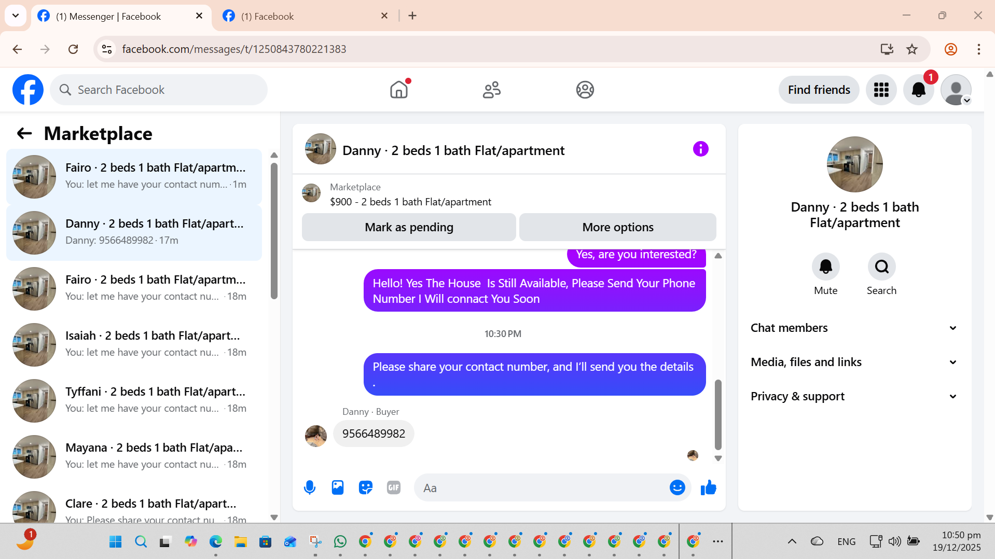This screenshot has height=559, width=995.
Task: Show hidden system tray icons chevron
Action: [x=792, y=542]
